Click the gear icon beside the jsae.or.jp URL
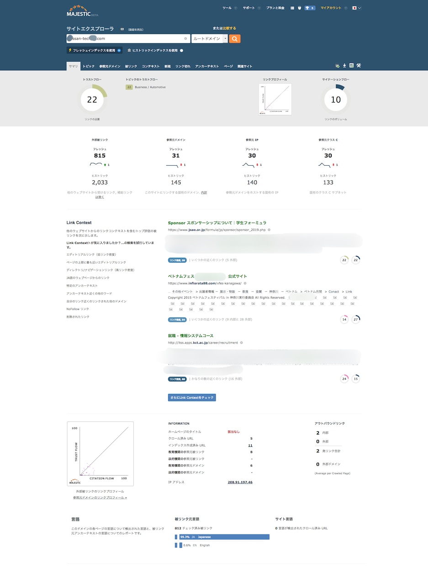The width and height of the screenshot is (428, 566). [x=269, y=230]
